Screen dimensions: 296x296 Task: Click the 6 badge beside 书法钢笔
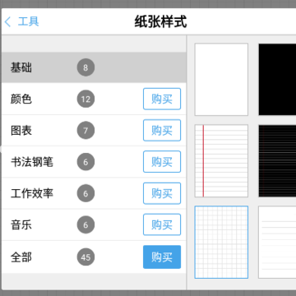point(86,162)
